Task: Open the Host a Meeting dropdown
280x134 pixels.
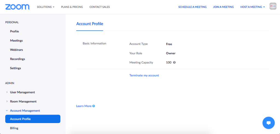Action: click(252, 7)
